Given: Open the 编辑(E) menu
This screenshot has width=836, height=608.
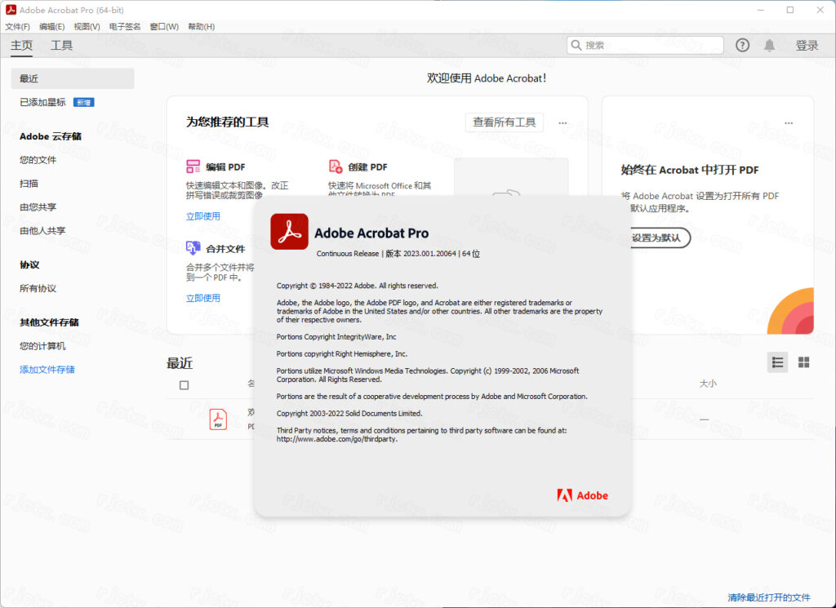Looking at the screenshot, I should [51, 27].
